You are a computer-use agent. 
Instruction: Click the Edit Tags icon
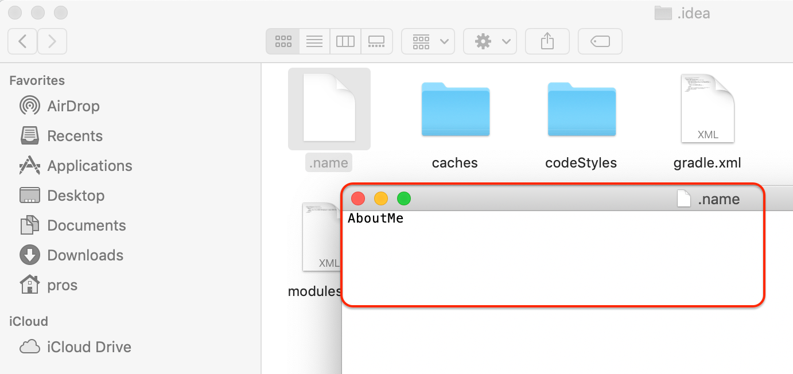coord(600,41)
